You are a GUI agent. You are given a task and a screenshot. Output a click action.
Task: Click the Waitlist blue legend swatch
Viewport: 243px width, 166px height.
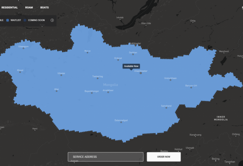pos(8,20)
